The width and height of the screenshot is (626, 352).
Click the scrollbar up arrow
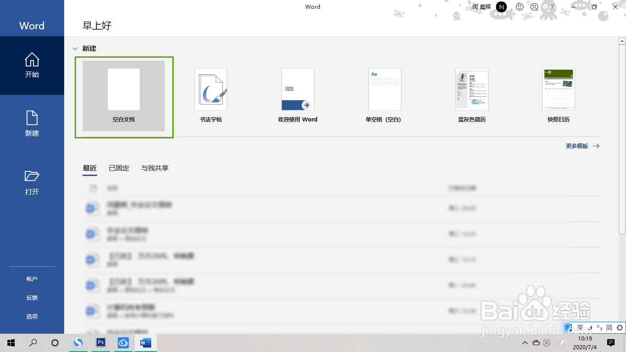tap(622, 41)
